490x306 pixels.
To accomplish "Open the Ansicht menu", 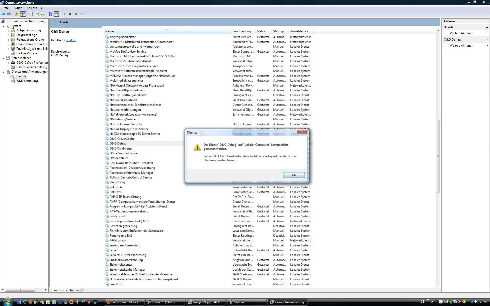I will tap(32, 8).
